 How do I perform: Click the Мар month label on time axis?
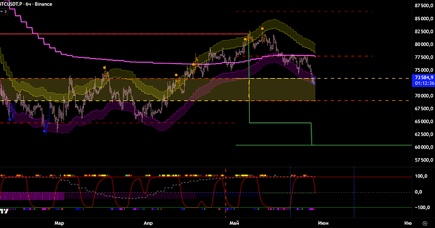pos(59,223)
